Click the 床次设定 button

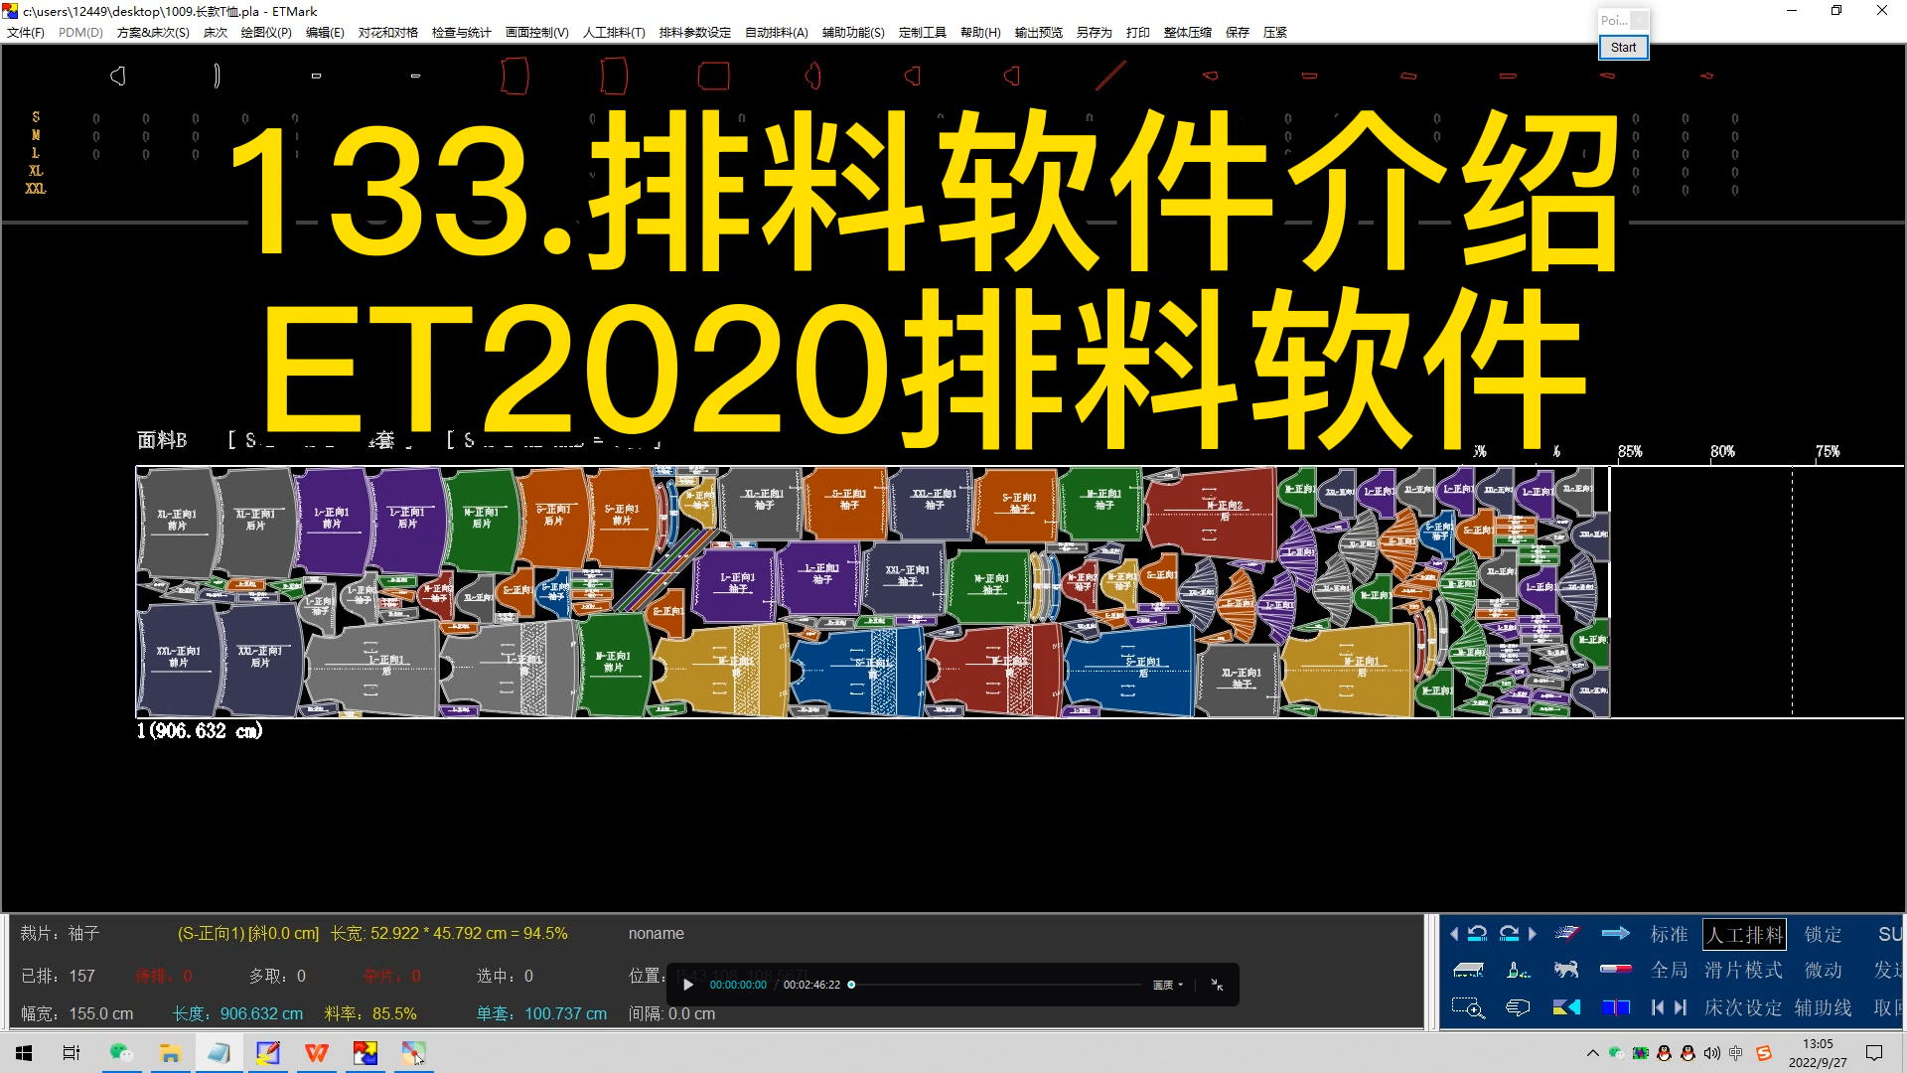coord(1743,1007)
